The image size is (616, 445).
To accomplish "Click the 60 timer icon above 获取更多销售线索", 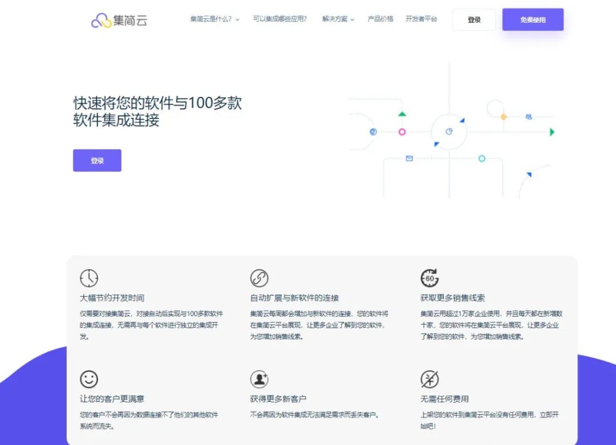I will point(429,278).
